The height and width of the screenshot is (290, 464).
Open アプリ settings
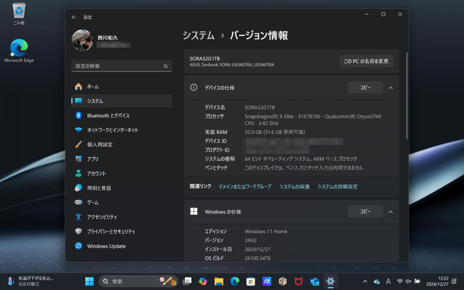click(x=122, y=159)
